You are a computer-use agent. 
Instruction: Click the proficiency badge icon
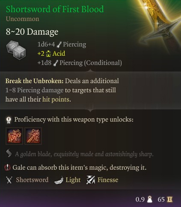(x=9, y=120)
